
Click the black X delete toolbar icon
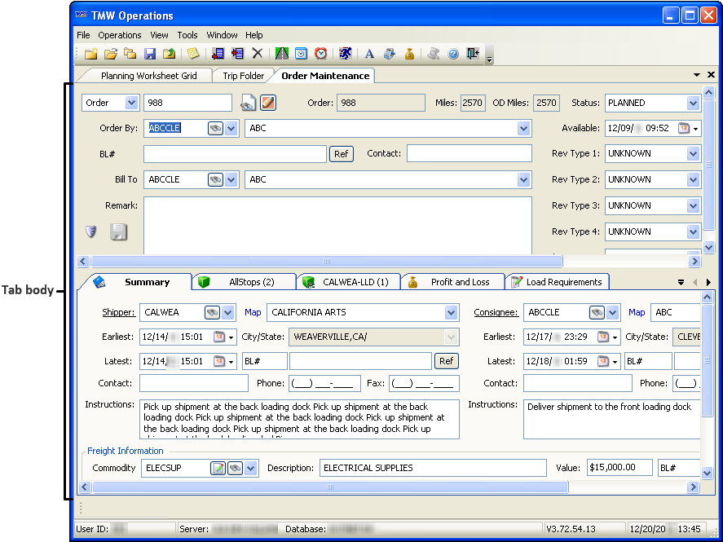(258, 54)
